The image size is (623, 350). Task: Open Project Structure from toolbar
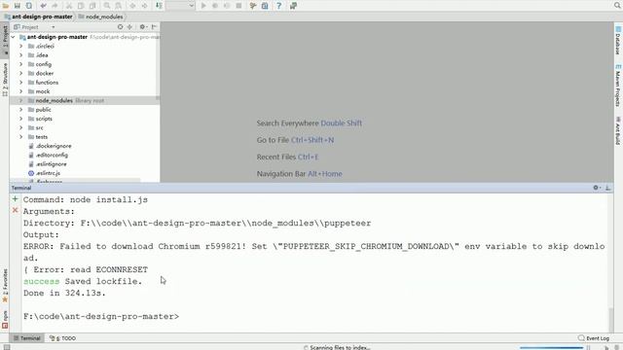tap(265, 6)
